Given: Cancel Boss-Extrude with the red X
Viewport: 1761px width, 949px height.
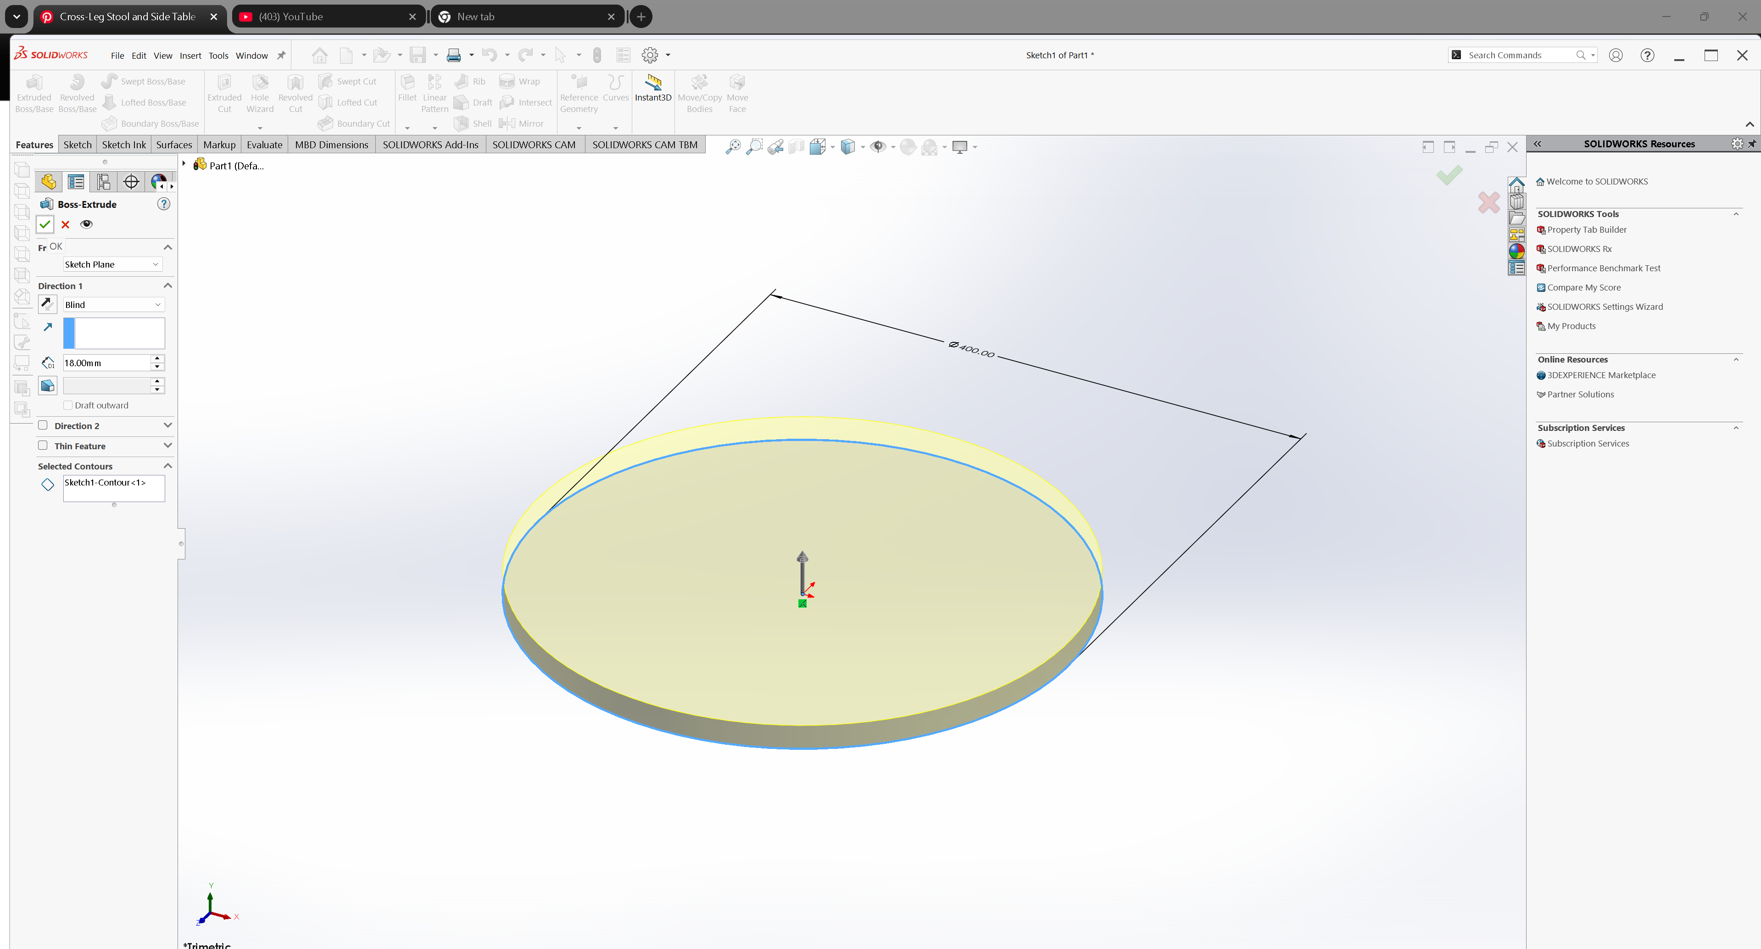Looking at the screenshot, I should click(66, 224).
